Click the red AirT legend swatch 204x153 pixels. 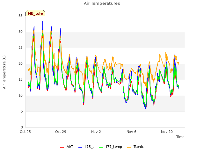pyautogui.click(x=62, y=147)
